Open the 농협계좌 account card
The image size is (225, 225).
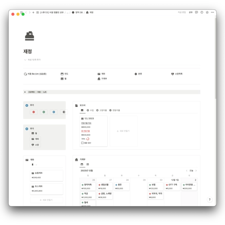46,175
